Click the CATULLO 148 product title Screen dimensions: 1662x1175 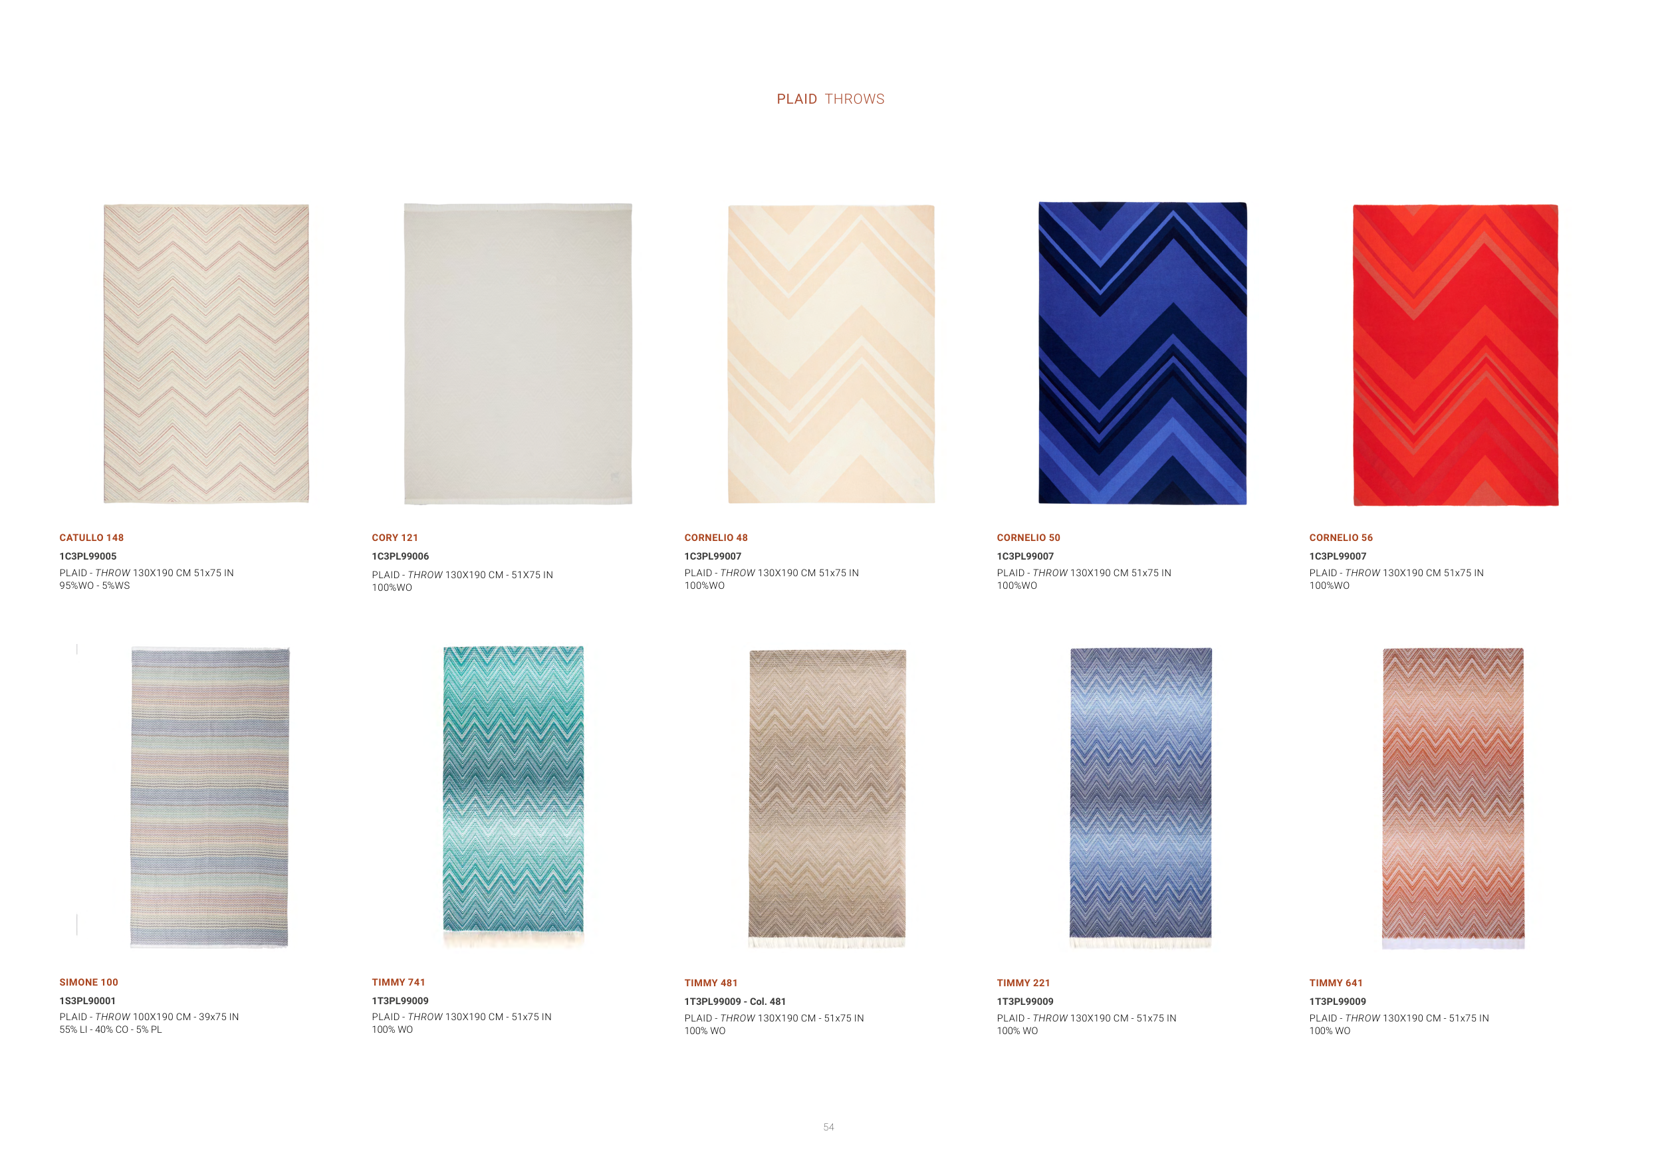coord(91,538)
